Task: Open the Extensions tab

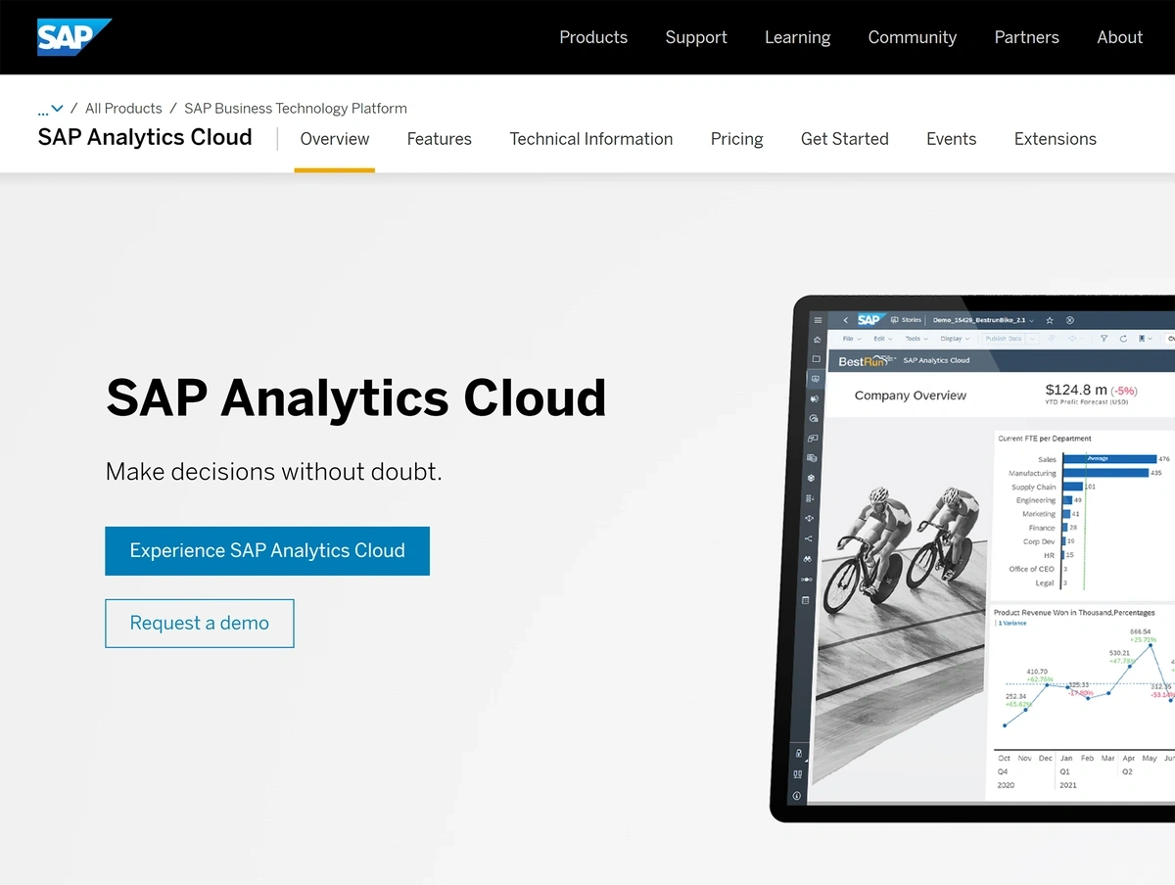Action: click(x=1056, y=139)
